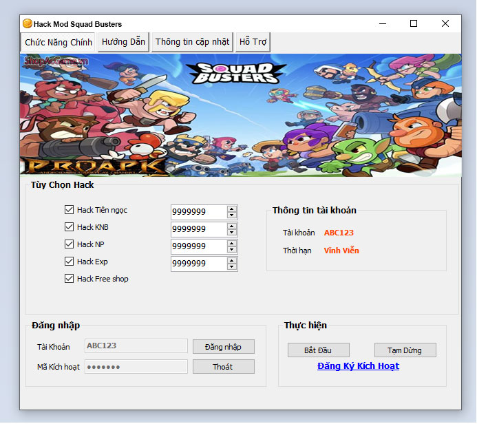Click the Mã Kích hoạt password field
The height and width of the screenshot is (424, 477).
(x=136, y=367)
